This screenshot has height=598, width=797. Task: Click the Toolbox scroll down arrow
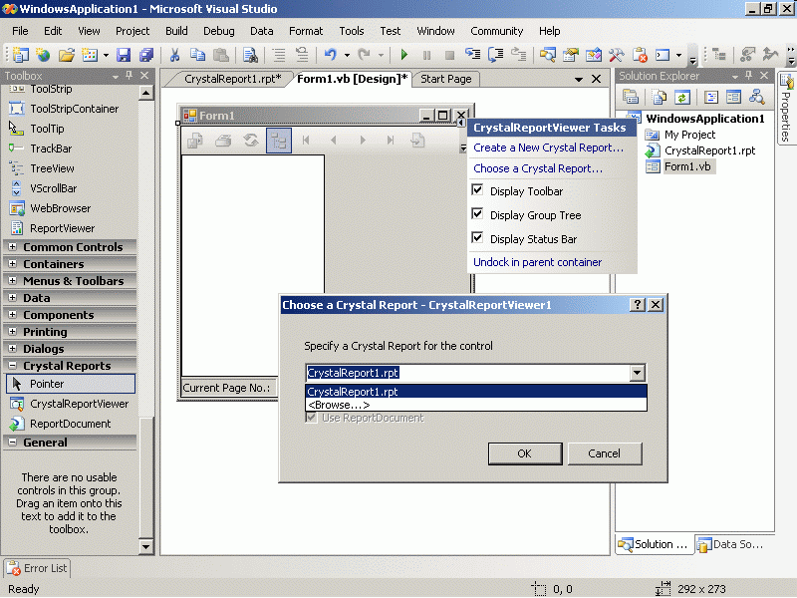click(x=146, y=546)
